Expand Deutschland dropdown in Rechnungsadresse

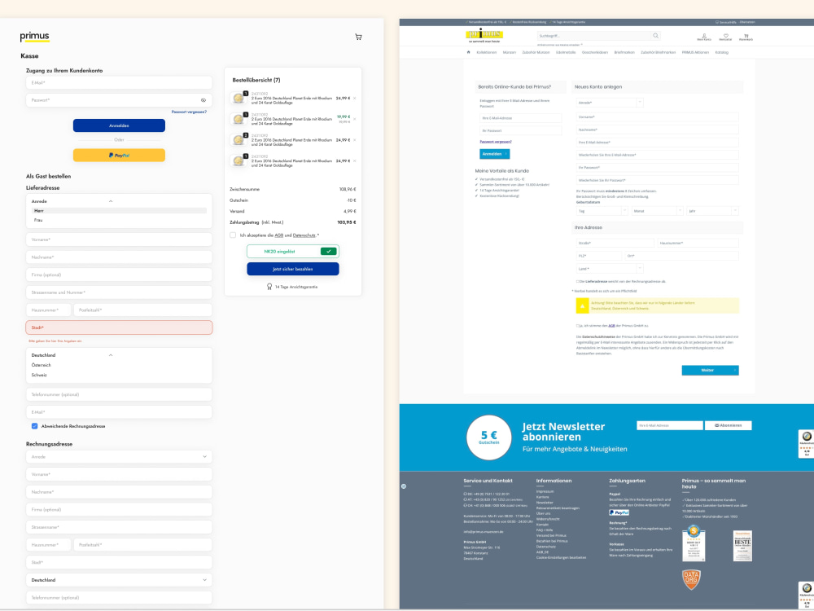click(119, 580)
